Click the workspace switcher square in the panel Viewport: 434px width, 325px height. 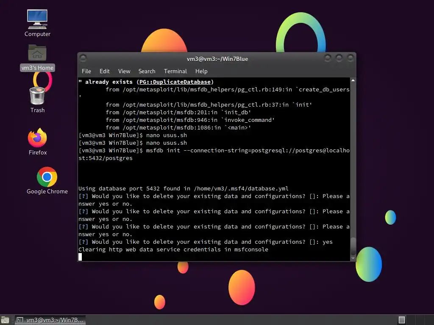(x=402, y=320)
